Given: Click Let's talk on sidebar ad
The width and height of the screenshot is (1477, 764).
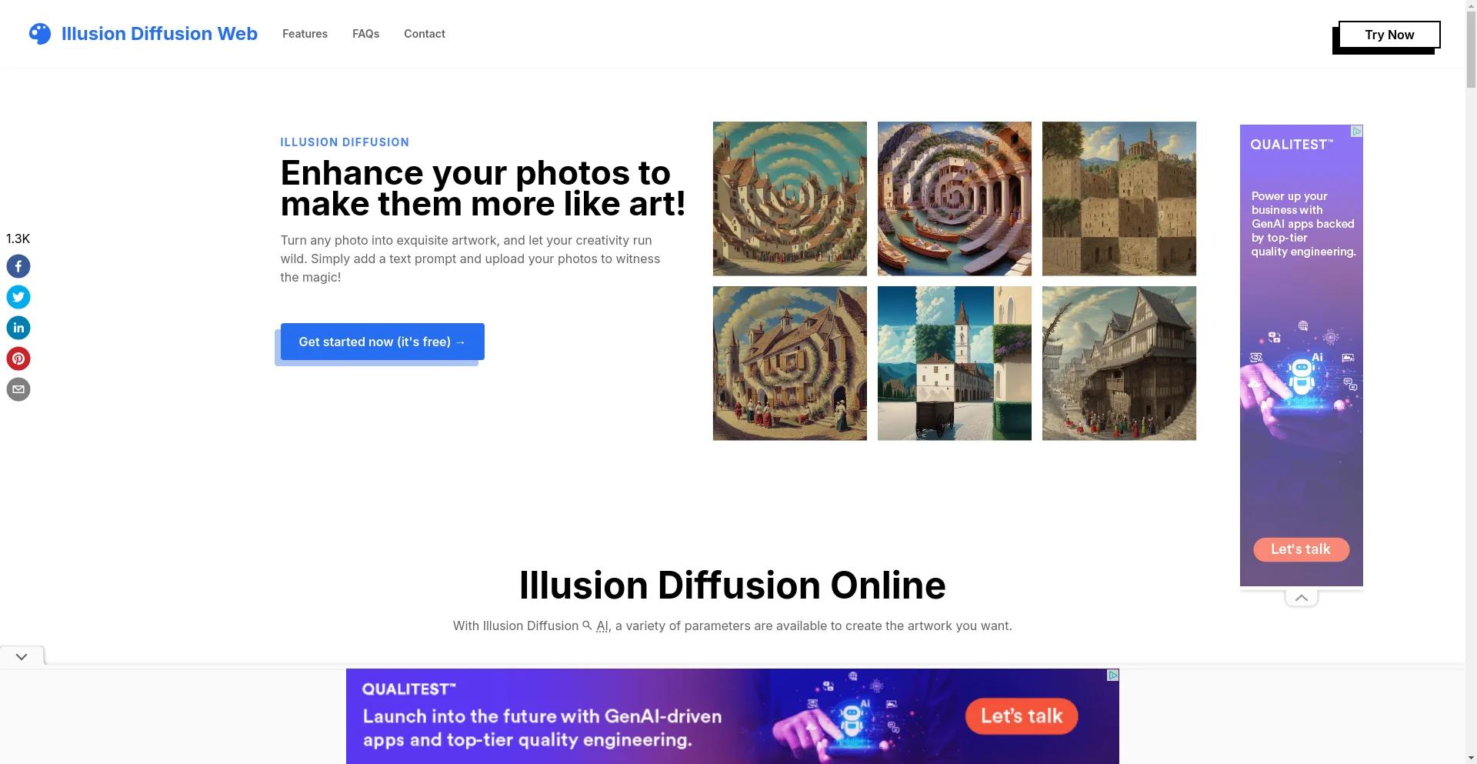Looking at the screenshot, I should coord(1301,549).
